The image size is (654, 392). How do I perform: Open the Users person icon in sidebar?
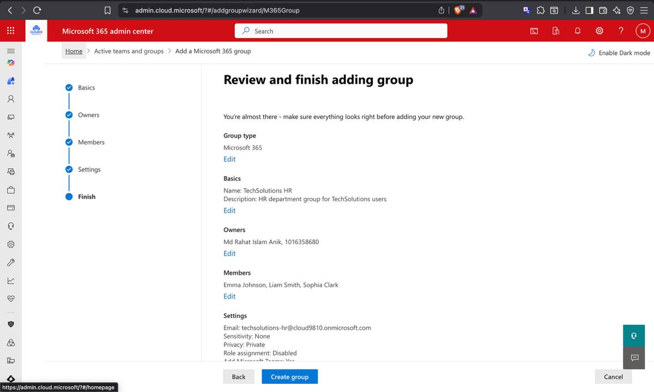point(10,99)
